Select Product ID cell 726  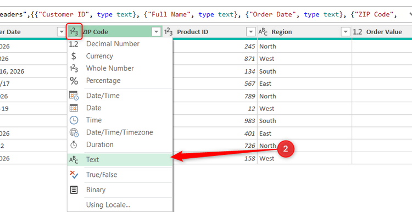pos(215,146)
